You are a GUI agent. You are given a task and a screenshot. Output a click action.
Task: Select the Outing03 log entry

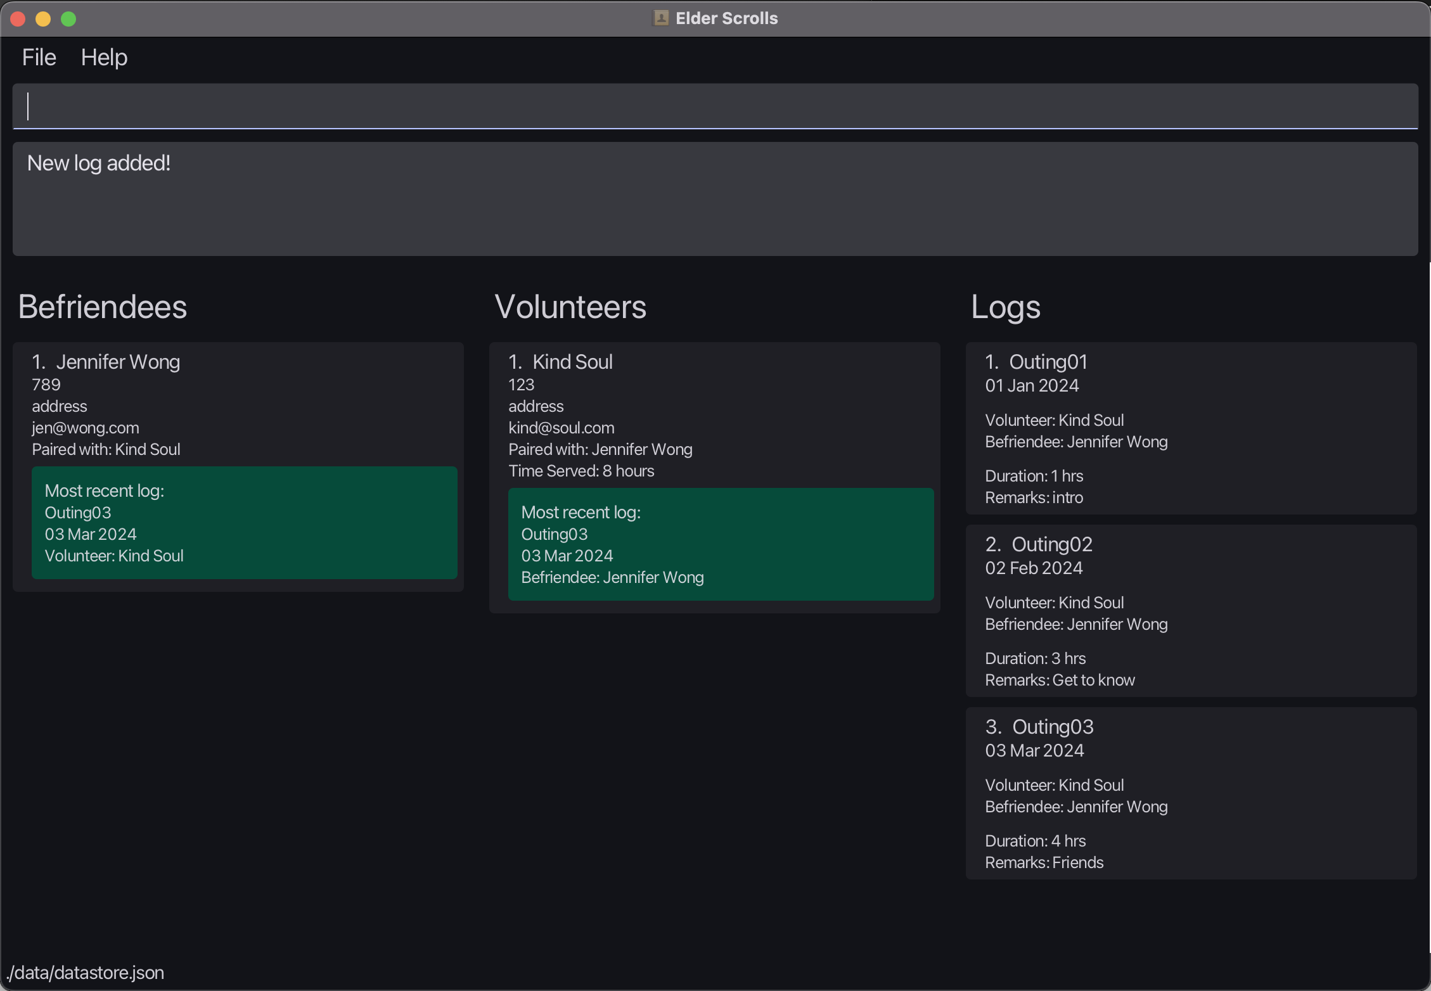tap(1190, 793)
